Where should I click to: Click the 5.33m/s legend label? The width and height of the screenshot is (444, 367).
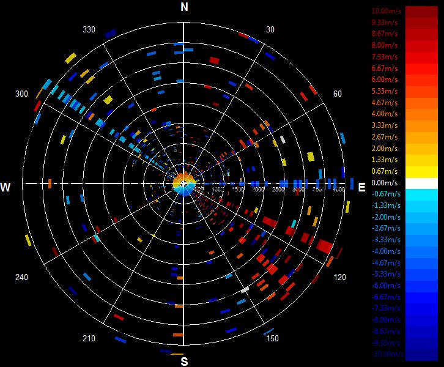point(385,91)
